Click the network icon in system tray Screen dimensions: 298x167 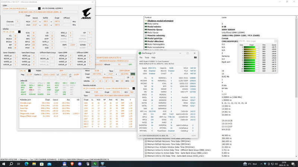pyautogui.click(x=272, y=164)
